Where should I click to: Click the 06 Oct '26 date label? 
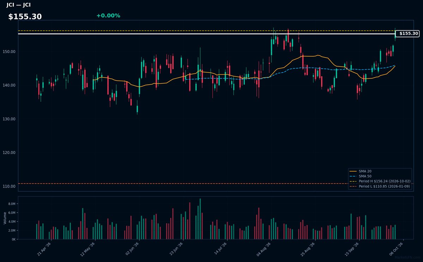[396, 249]
